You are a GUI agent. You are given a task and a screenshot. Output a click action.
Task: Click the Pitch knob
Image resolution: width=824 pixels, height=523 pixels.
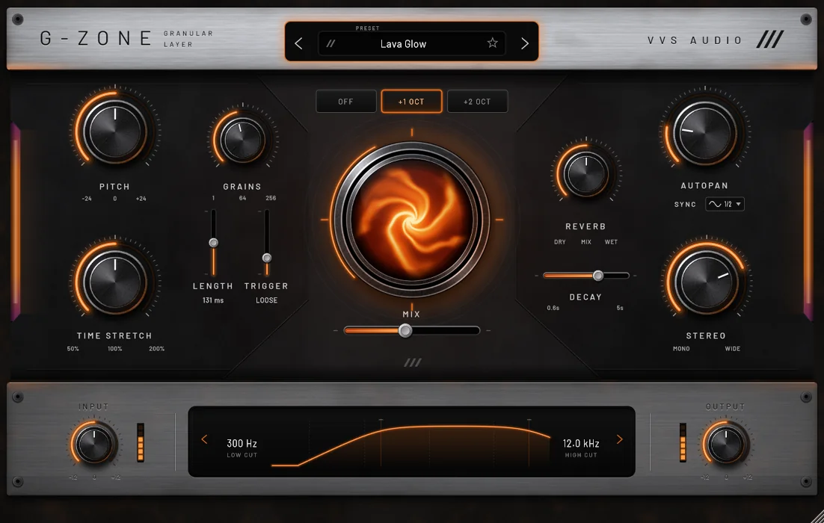115,131
